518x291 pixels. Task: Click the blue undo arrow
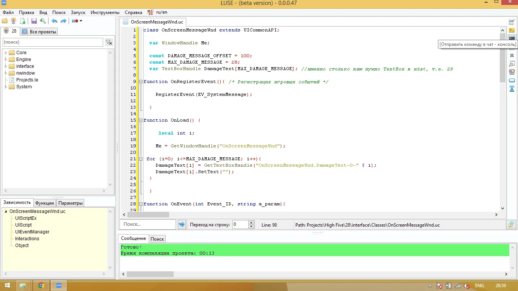point(54,21)
